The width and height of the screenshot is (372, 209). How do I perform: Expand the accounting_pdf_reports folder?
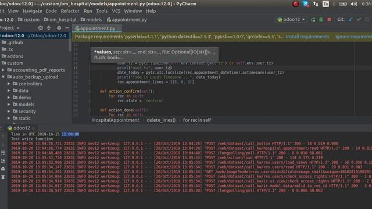click(x=3, y=70)
